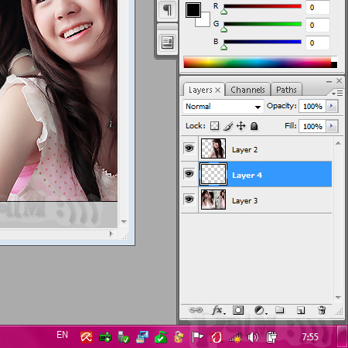348x348 pixels.
Task: Open the Action Center flag icon
Action: pos(197,337)
